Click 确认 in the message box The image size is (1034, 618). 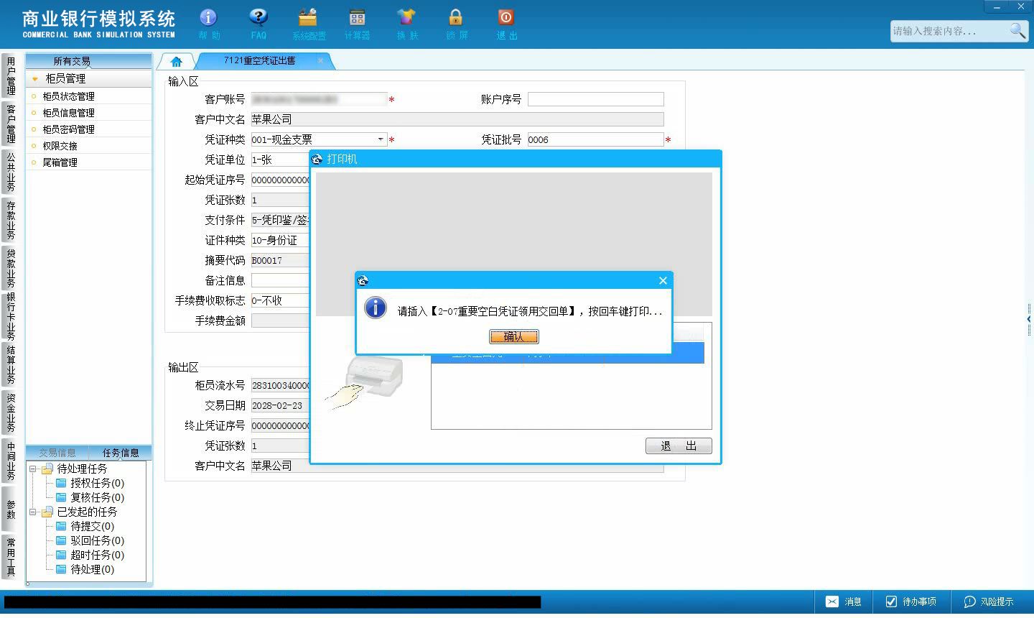click(x=514, y=336)
